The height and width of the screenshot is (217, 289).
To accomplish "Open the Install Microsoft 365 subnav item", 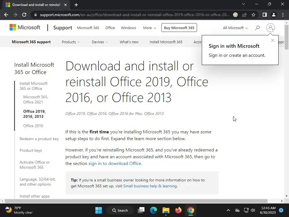I will pos(166,42).
